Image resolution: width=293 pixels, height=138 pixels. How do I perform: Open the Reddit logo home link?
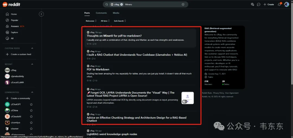point(11,5)
